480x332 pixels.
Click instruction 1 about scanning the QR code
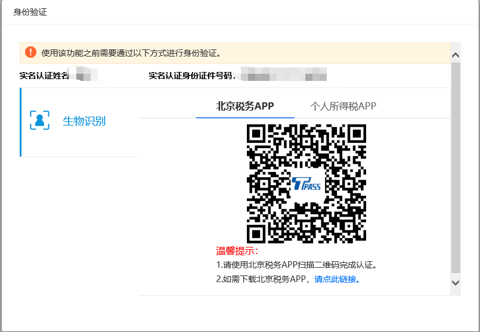(296, 265)
